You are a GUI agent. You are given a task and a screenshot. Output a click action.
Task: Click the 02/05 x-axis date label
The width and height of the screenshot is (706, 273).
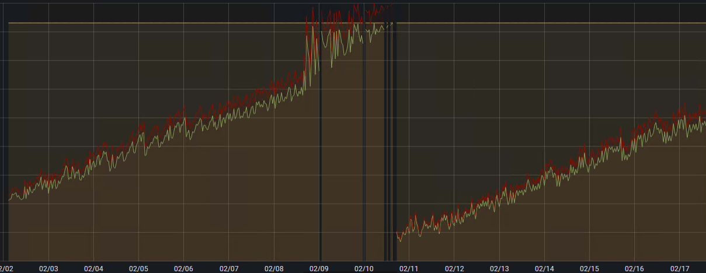click(x=138, y=268)
